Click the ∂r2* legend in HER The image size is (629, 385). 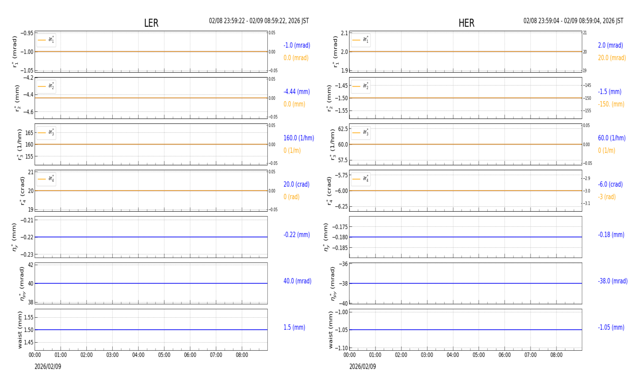[x=361, y=86]
